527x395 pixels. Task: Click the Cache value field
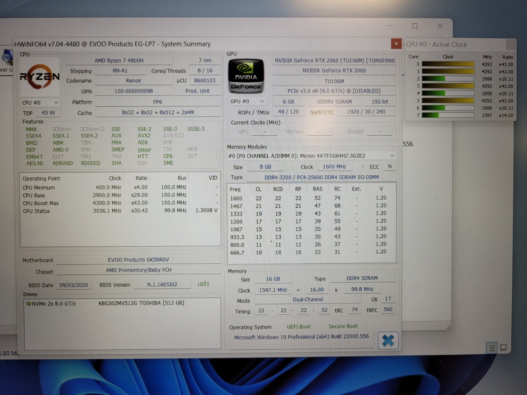coord(158,112)
